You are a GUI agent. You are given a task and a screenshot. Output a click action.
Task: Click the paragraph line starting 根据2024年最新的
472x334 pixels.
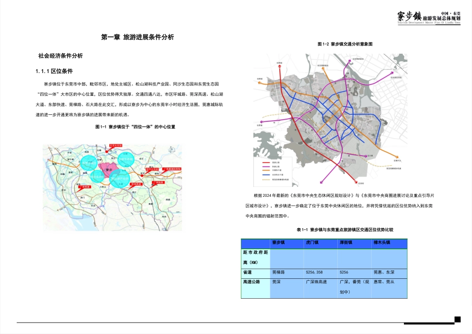(x=344, y=195)
